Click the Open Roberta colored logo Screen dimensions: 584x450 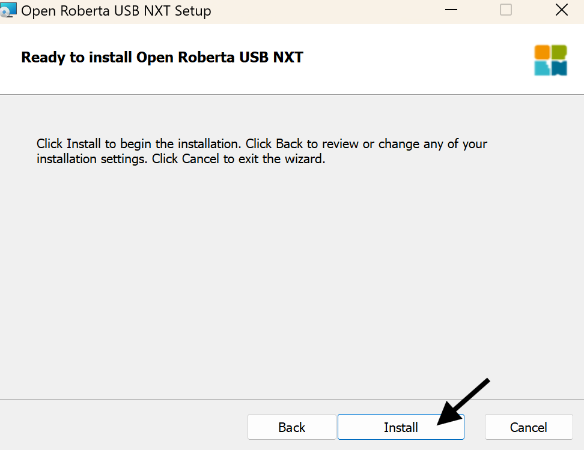pyautogui.click(x=550, y=60)
